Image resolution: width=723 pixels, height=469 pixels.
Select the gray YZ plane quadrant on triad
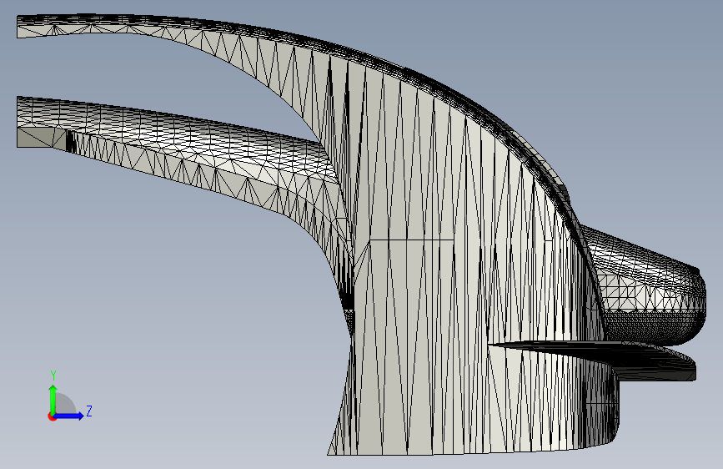[65, 403]
